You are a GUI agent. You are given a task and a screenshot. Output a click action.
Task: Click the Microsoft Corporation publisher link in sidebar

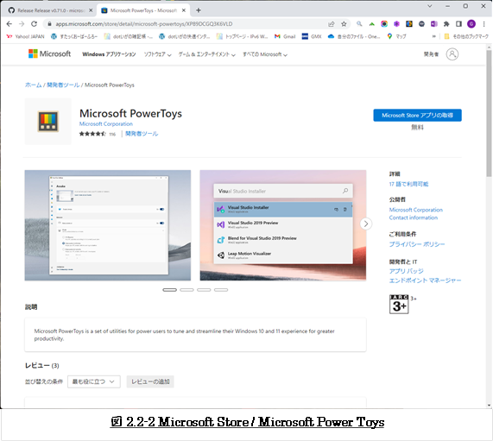(x=415, y=210)
